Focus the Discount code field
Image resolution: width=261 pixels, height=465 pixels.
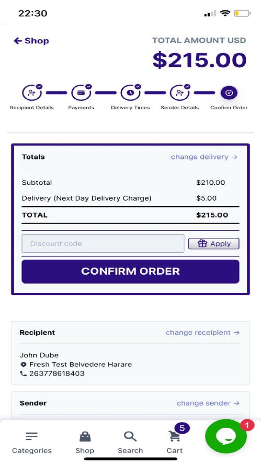click(103, 243)
